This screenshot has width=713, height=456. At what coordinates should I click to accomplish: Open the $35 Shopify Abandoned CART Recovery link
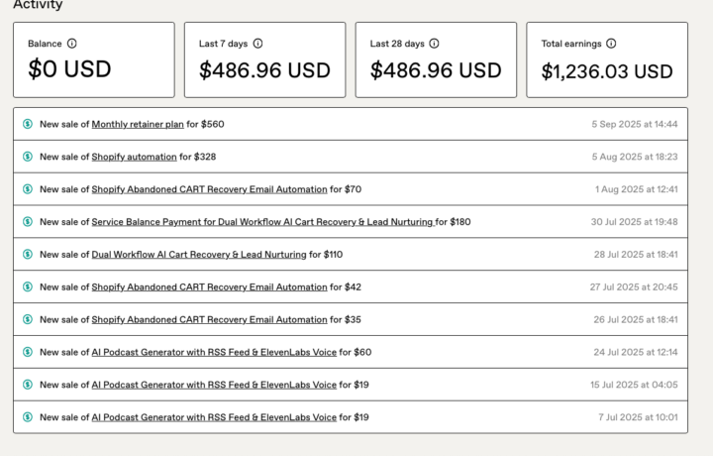(x=209, y=319)
